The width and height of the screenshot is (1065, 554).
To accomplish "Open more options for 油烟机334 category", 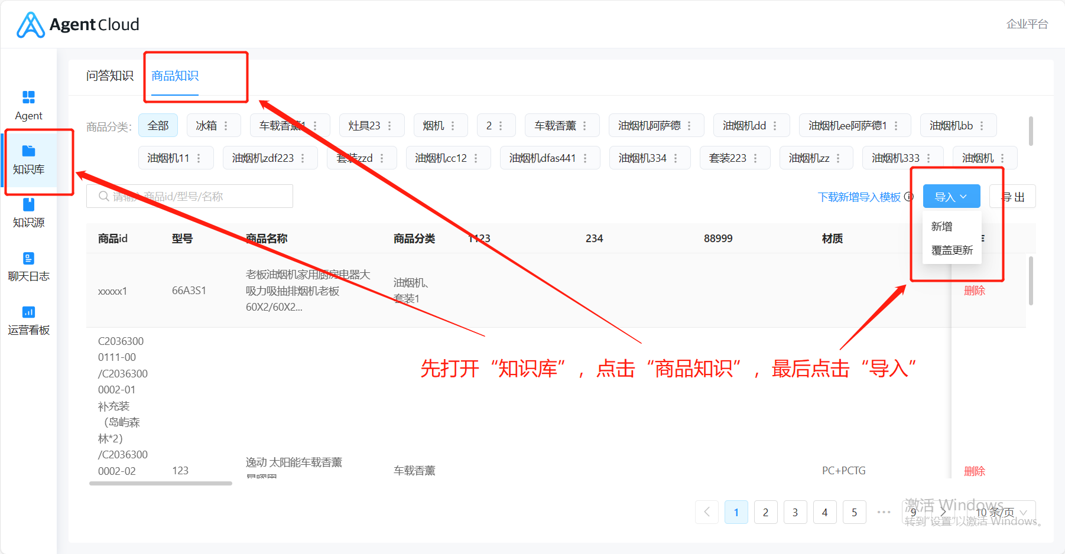I will click(x=676, y=158).
